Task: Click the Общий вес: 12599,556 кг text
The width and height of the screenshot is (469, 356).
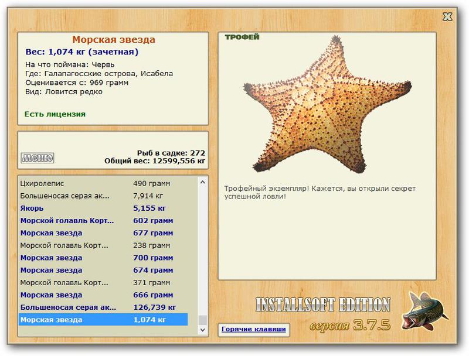Action: pyautogui.click(x=155, y=161)
